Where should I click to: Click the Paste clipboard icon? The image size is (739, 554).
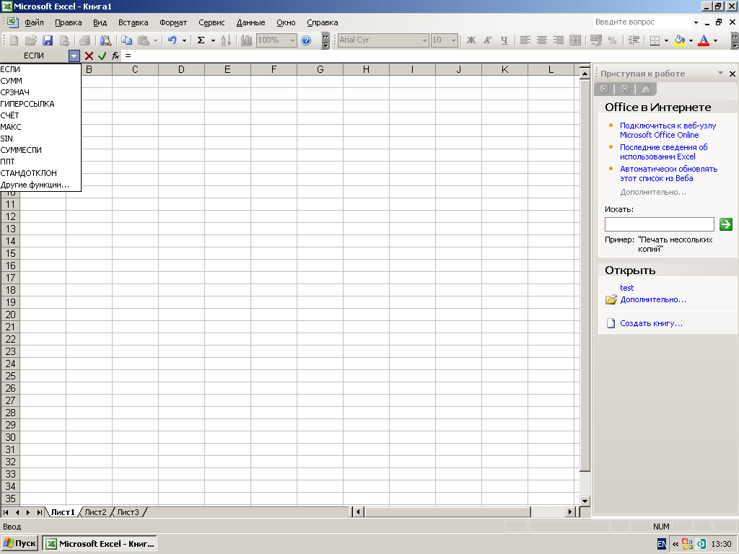[x=144, y=40]
